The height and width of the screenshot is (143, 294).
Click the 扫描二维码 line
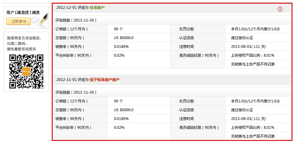point(17,44)
